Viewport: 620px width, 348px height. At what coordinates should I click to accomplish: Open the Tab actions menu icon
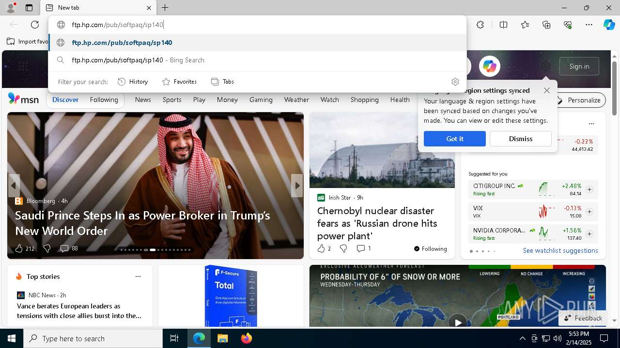29,8
